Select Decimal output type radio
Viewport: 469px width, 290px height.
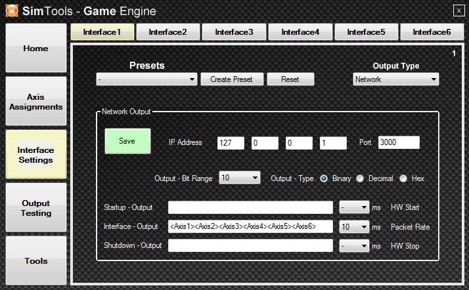(360, 178)
